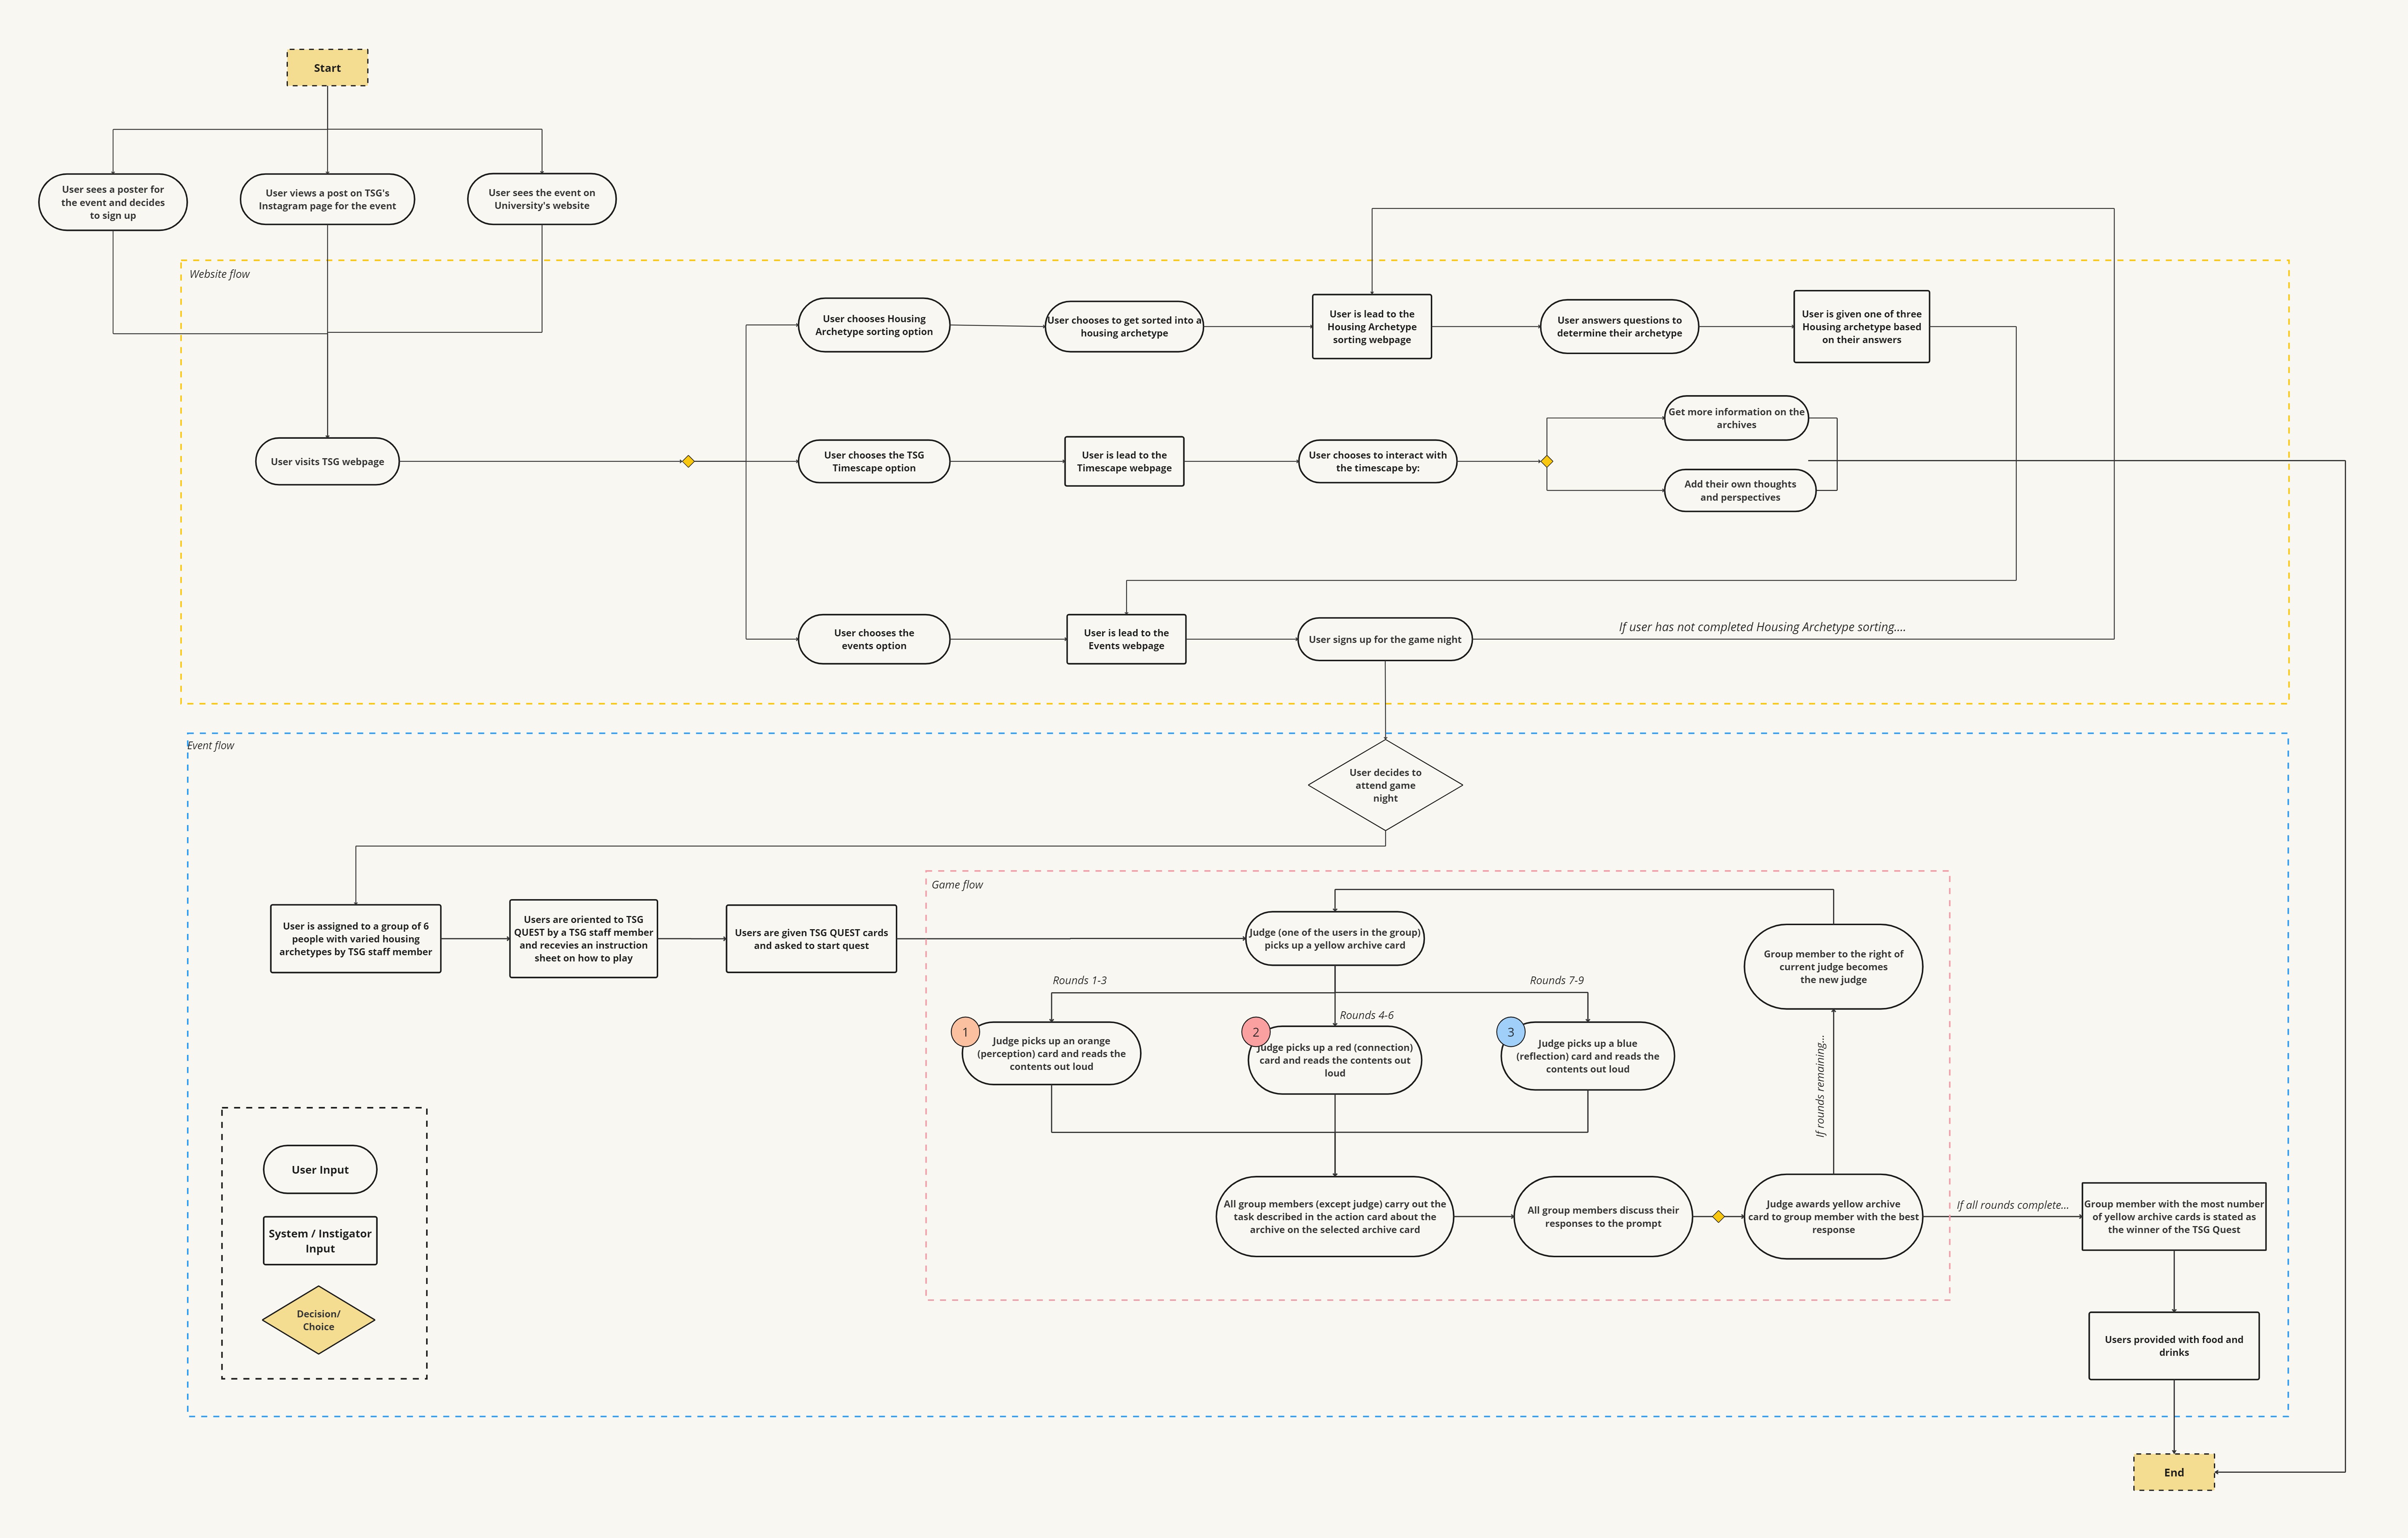The height and width of the screenshot is (1538, 2408).
Task: Click the red number 2 circle badge
Action: click(1256, 1032)
